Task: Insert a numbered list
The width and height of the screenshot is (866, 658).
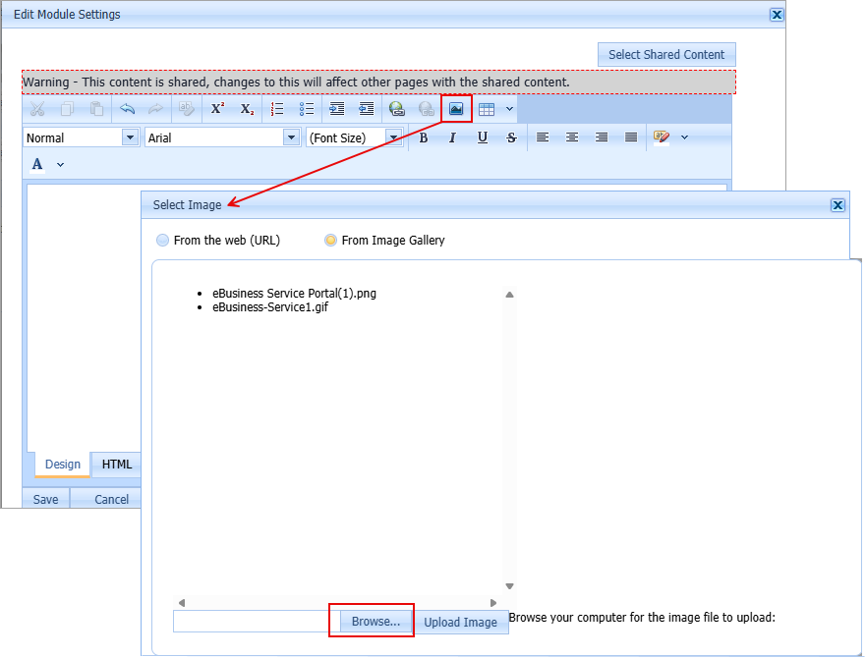Action: pos(277,109)
